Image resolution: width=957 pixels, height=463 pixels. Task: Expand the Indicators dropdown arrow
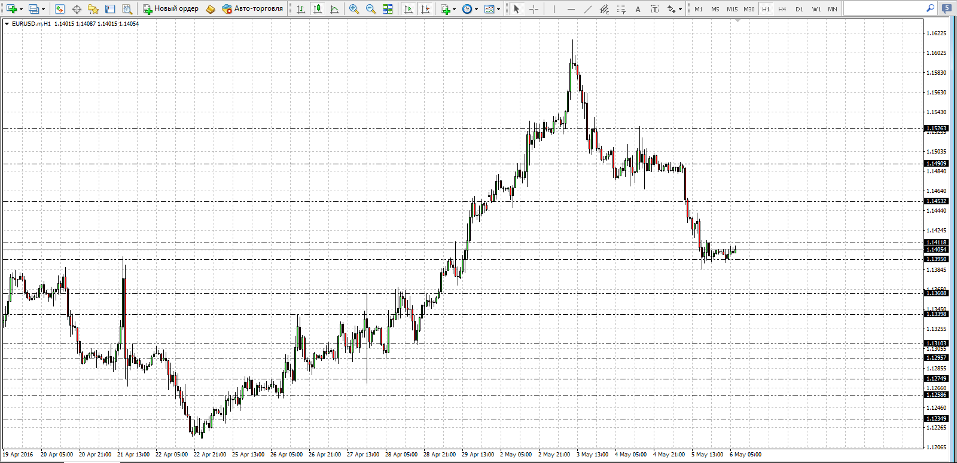455,9
